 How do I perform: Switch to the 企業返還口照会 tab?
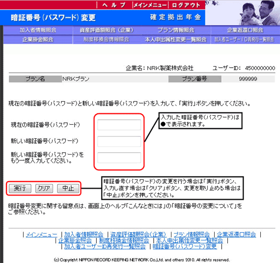tap(245, 30)
